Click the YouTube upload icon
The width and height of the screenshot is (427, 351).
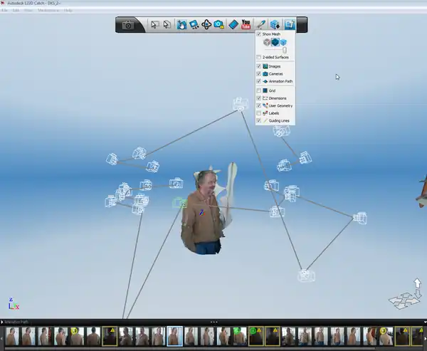[246, 25]
